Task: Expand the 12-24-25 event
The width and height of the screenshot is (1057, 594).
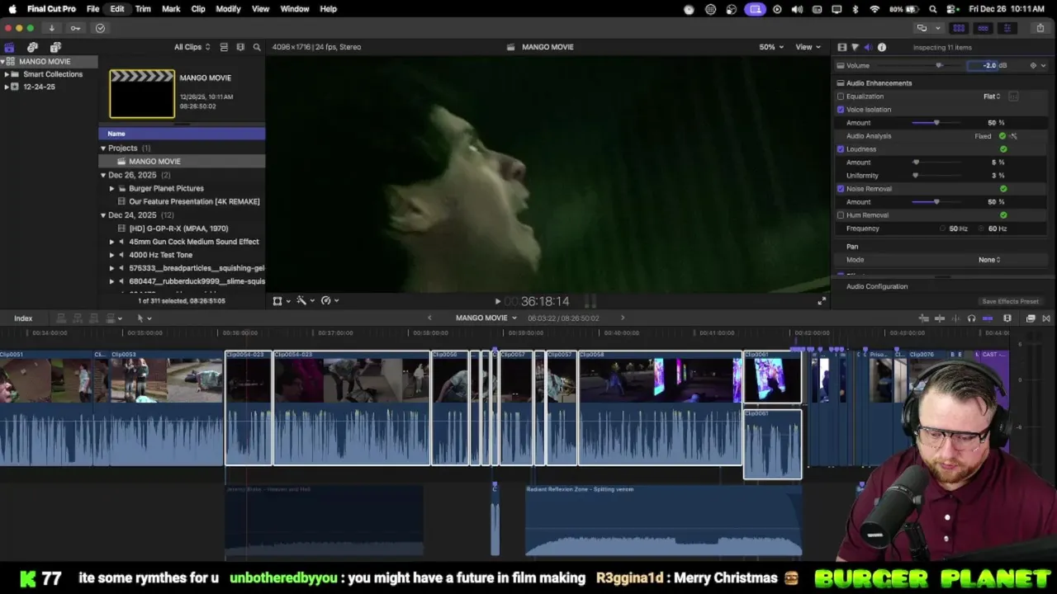Action: click(7, 87)
